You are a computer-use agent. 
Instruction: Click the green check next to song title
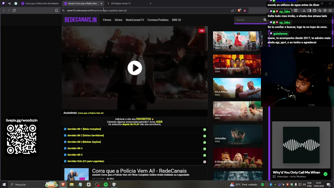coord(325,174)
